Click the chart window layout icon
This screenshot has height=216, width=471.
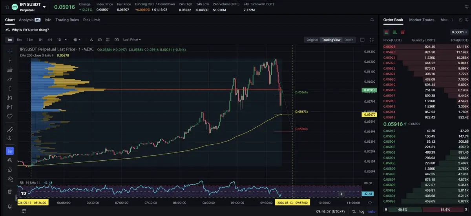(362, 40)
